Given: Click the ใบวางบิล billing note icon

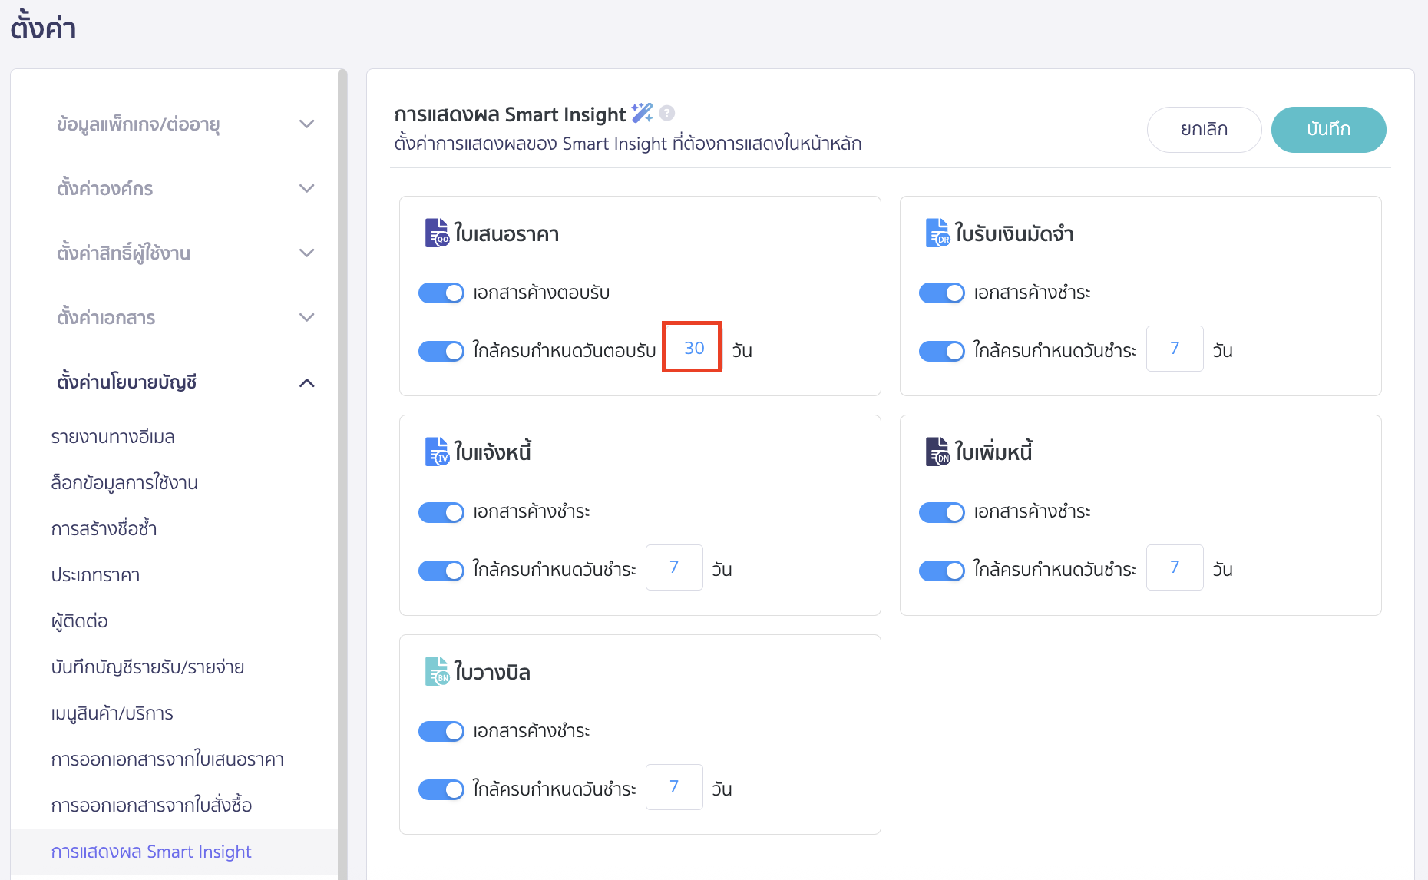Looking at the screenshot, I should pos(438,671).
